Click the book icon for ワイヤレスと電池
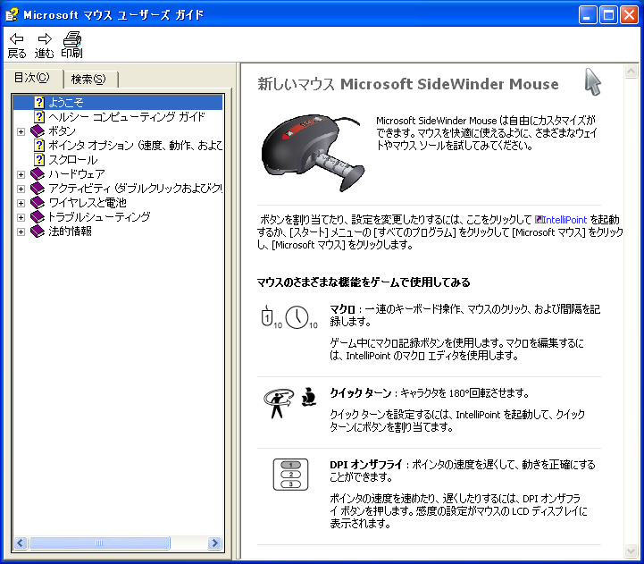The width and height of the screenshot is (644, 564). pos(38,203)
